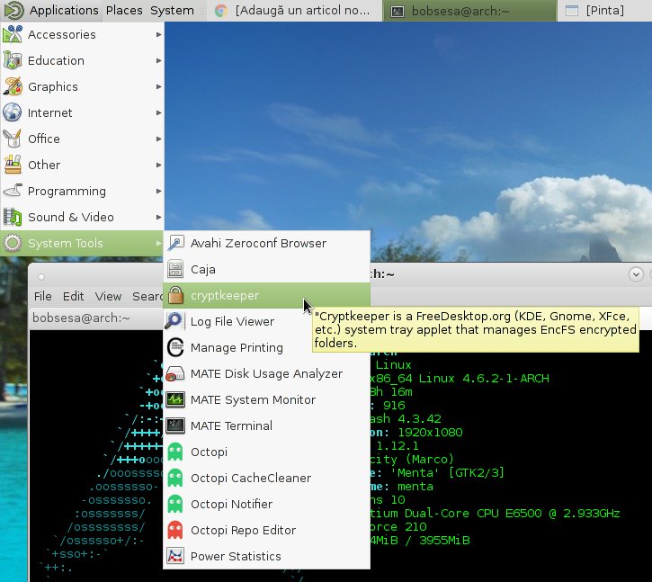Open the Places menu
This screenshot has width=652, height=582.
[124, 10]
